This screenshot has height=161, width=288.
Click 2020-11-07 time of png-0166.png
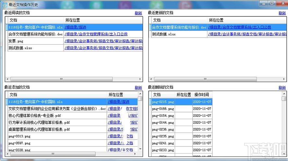click(x=202, y=109)
